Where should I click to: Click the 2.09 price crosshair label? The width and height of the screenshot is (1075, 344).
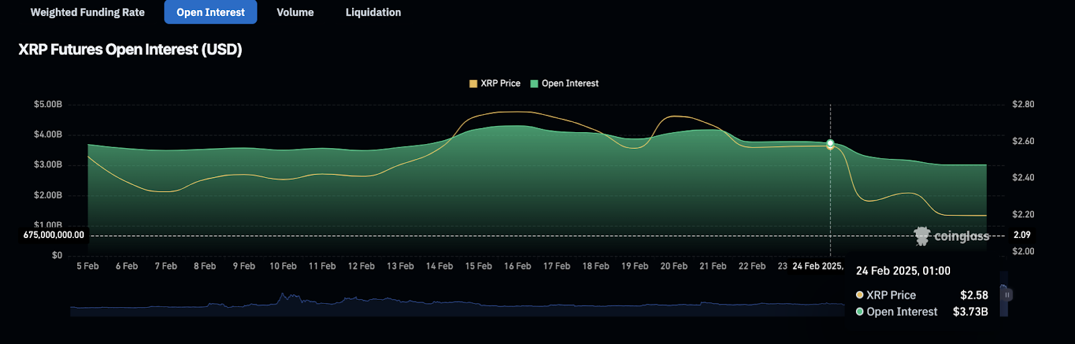1022,235
